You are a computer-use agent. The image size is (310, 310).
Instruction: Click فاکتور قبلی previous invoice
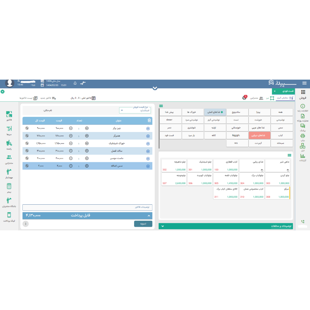pyautogui.click(x=83, y=98)
